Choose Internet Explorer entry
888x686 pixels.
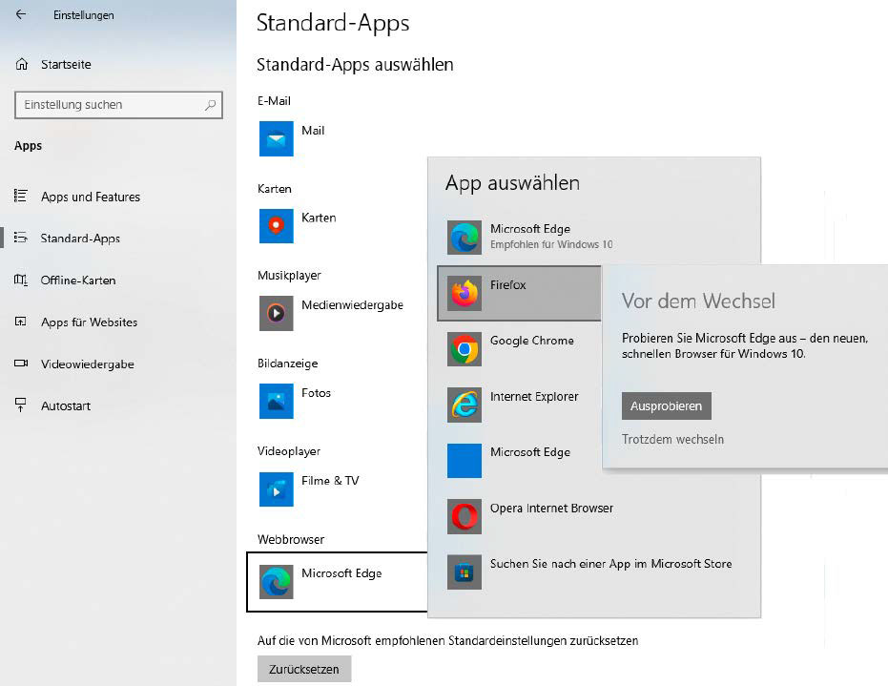coord(534,397)
